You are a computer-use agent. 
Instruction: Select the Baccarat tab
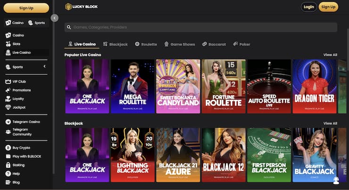(214, 44)
